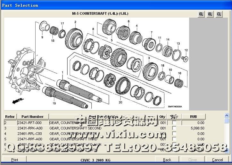
Task: Click the Refnr column header
Action: (x=10, y=117)
